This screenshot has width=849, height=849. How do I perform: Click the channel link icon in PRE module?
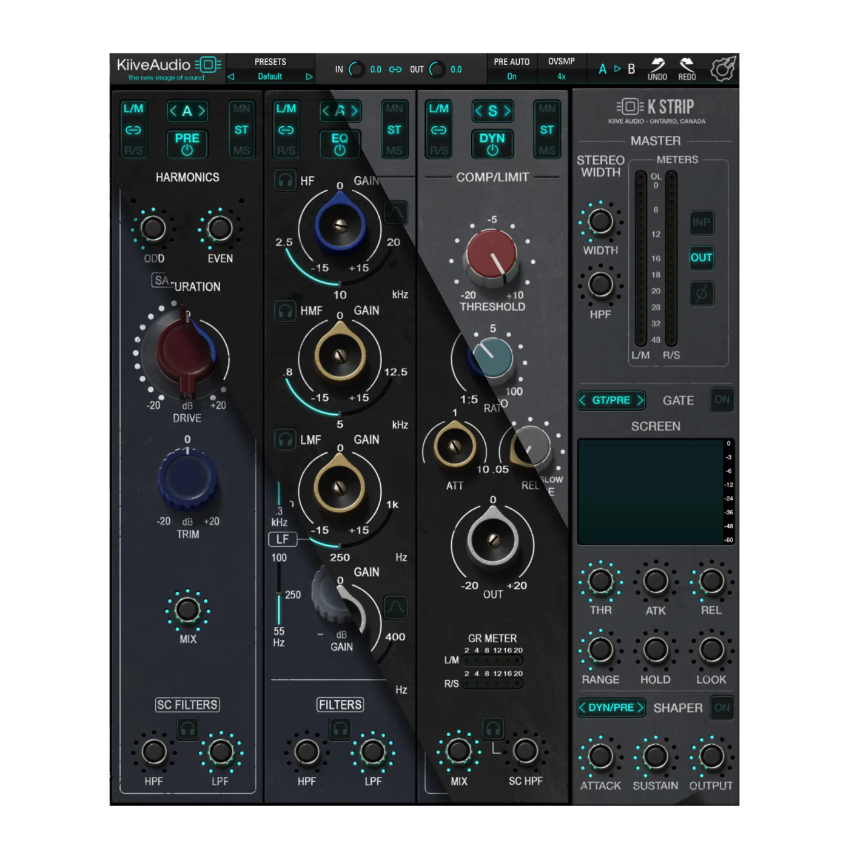pyautogui.click(x=133, y=130)
